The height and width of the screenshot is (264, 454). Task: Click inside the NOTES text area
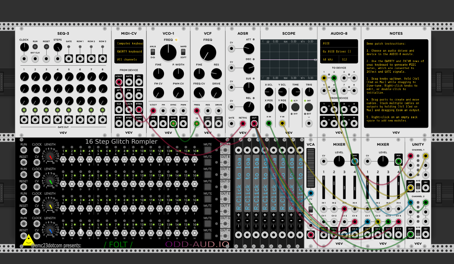pyautogui.click(x=396, y=83)
